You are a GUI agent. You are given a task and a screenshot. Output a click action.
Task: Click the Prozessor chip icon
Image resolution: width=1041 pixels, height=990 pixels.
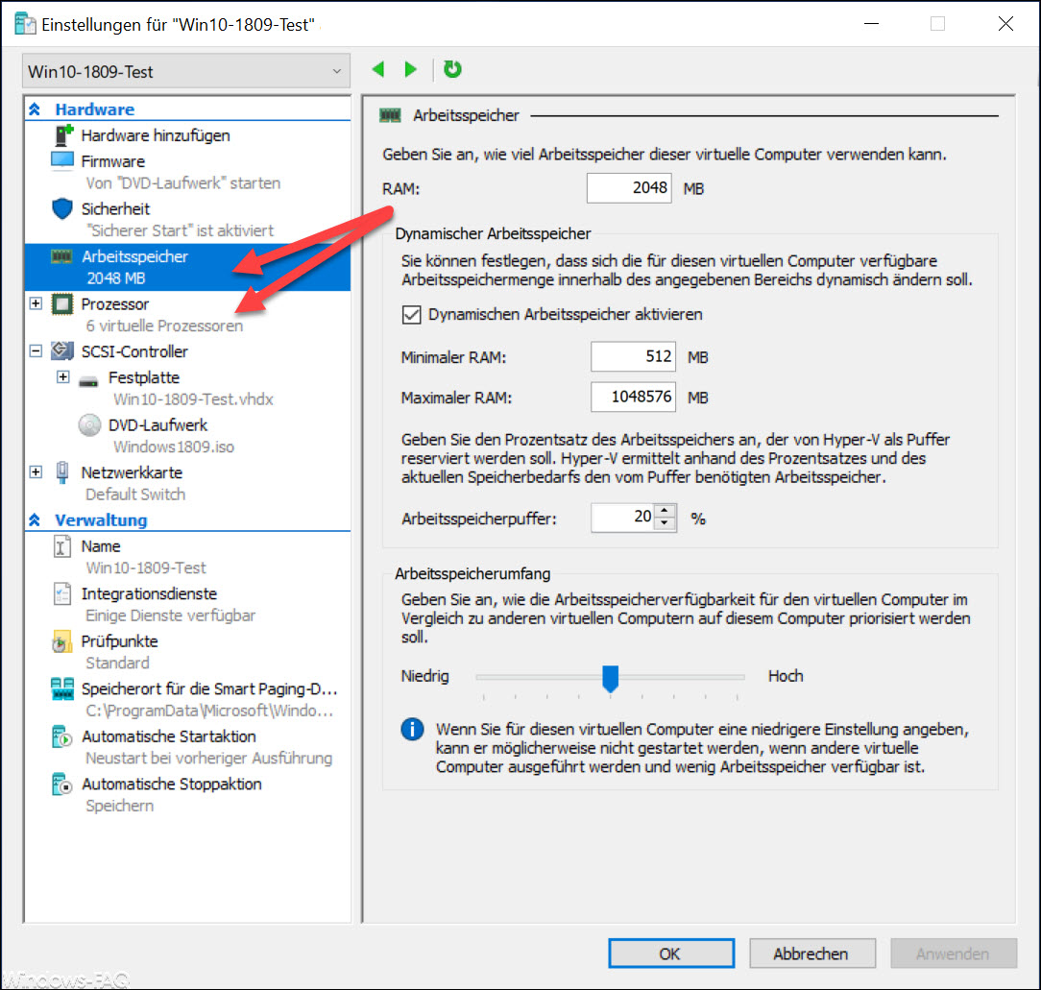coord(62,304)
